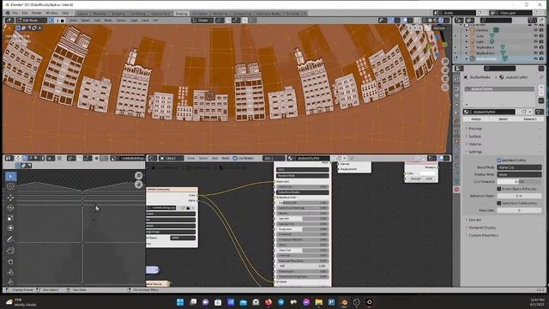Select the UV editor Relax tool

(x=10, y=272)
